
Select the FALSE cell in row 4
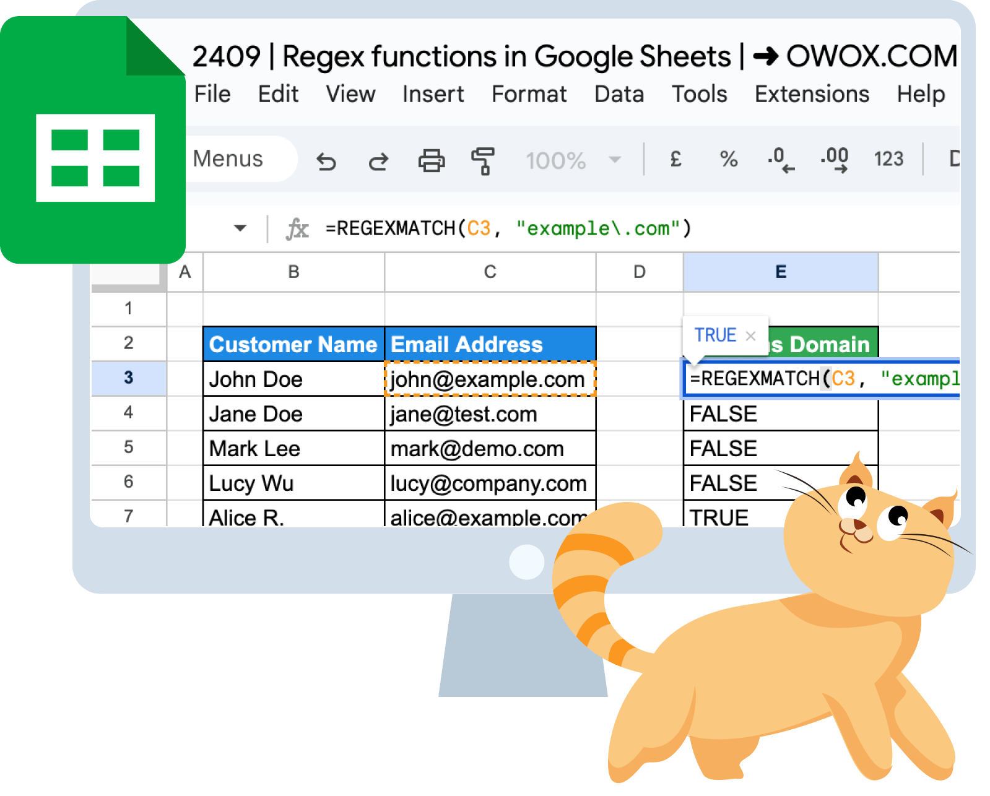[x=781, y=413]
